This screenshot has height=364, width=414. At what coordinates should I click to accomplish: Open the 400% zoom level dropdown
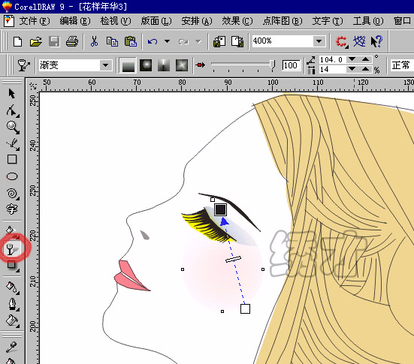click(319, 41)
